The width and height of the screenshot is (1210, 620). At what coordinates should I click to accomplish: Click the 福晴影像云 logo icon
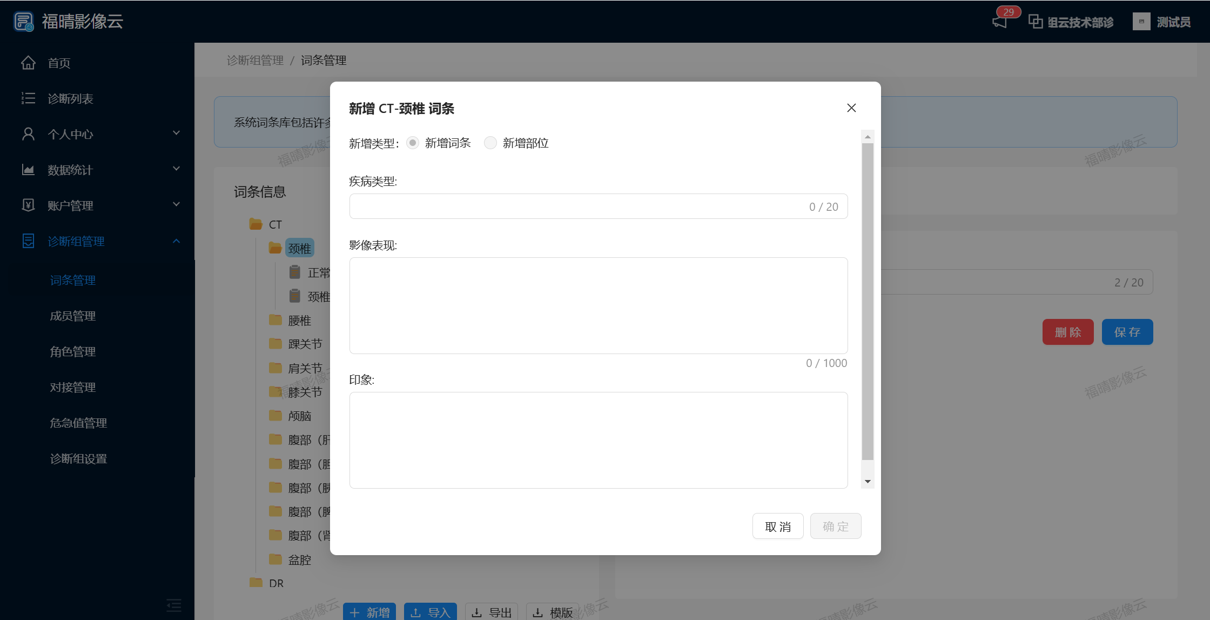click(24, 22)
